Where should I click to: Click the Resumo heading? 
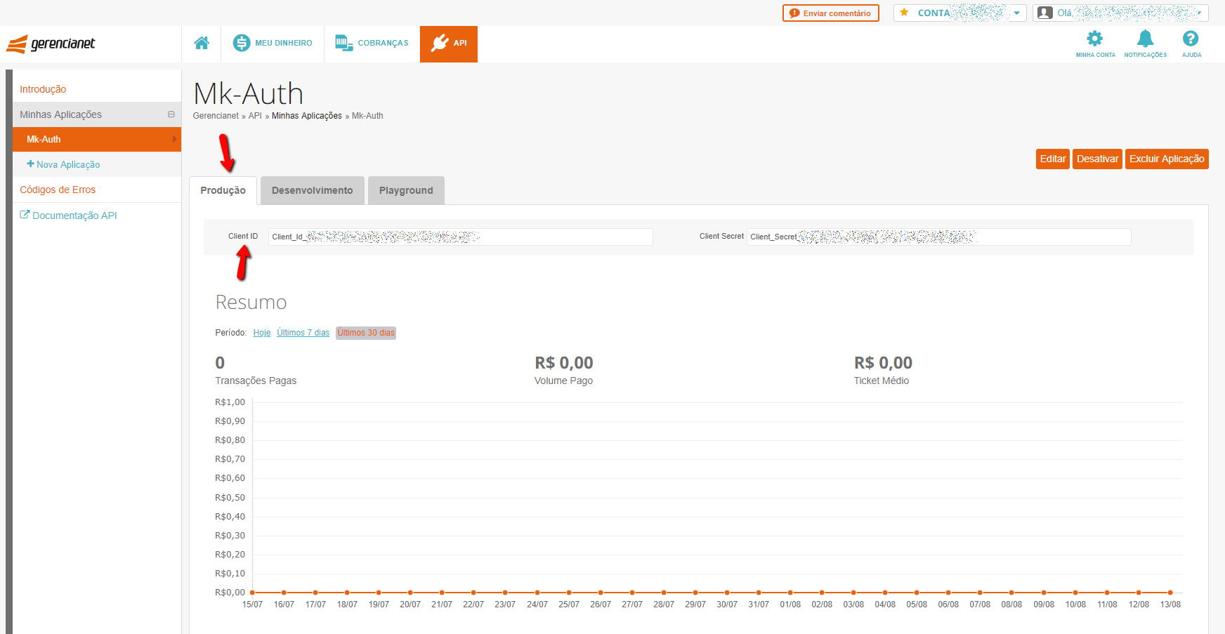[x=251, y=303]
